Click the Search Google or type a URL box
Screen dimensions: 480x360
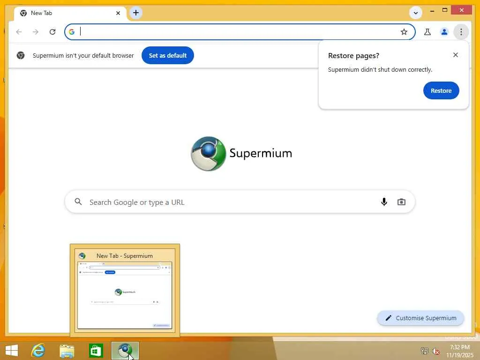click(240, 202)
